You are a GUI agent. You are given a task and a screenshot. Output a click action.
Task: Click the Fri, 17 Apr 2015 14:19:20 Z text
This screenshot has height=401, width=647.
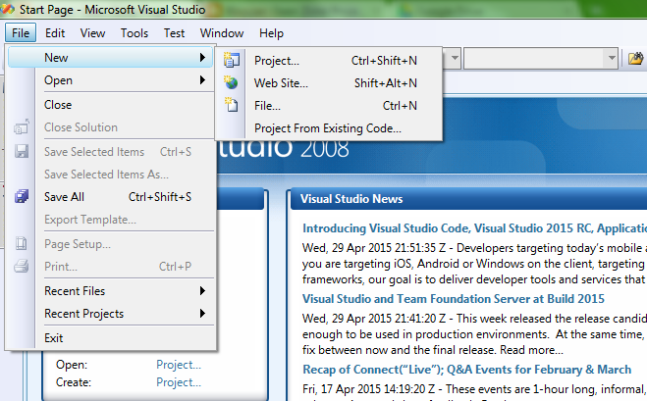click(x=368, y=389)
